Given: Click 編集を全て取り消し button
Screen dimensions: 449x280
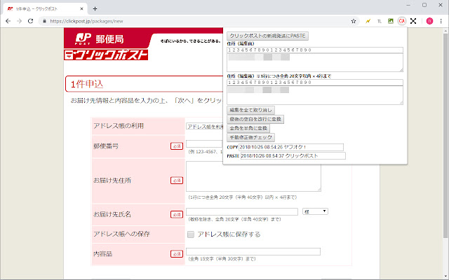Looking at the screenshot, I should point(251,110).
